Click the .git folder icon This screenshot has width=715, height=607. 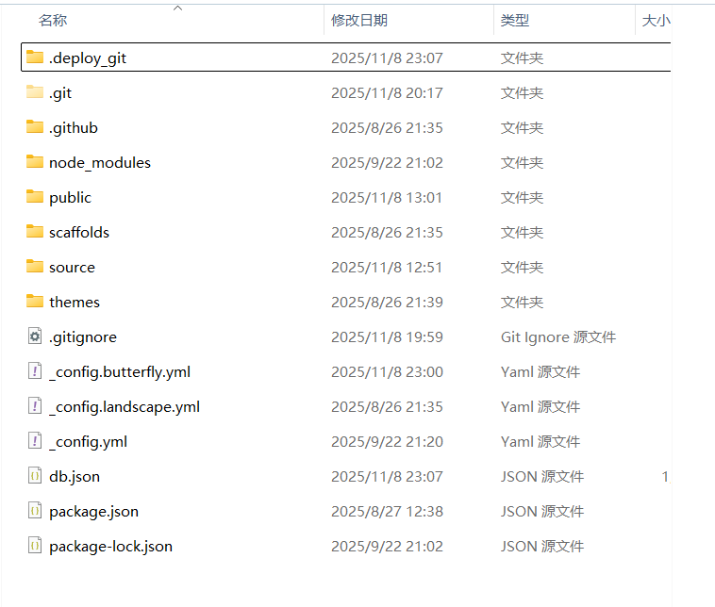click(35, 92)
